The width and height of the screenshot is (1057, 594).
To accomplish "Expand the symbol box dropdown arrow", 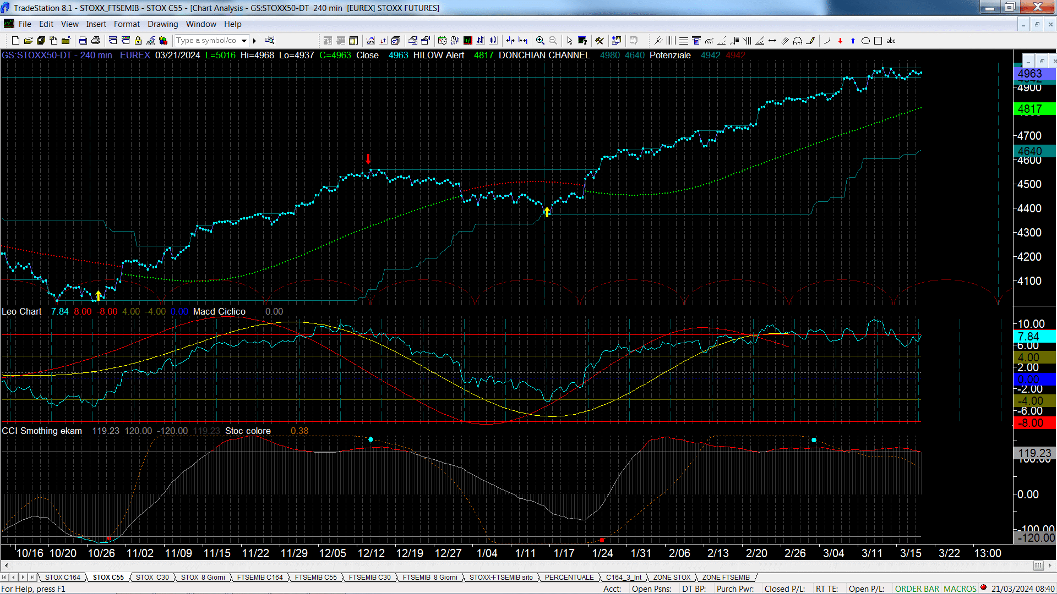I will (244, 41).
